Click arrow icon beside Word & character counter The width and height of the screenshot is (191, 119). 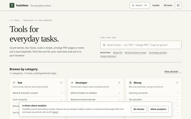[x=62, y=93]
